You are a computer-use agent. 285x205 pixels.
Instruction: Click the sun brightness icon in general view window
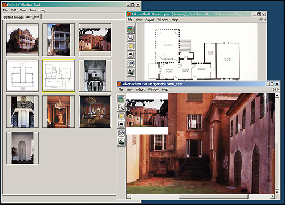[121, 116]
